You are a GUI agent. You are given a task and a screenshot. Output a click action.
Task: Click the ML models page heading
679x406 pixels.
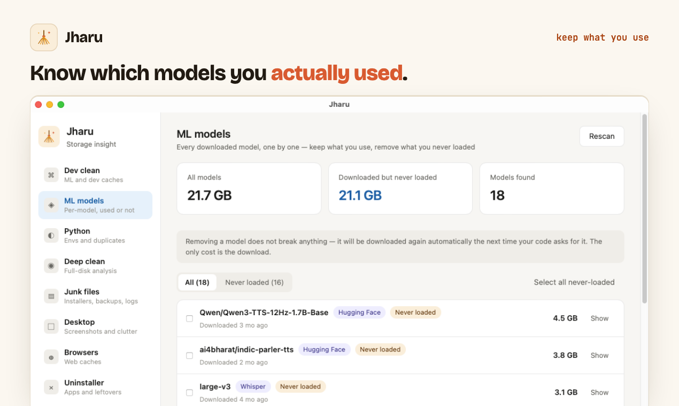point(204,134)
